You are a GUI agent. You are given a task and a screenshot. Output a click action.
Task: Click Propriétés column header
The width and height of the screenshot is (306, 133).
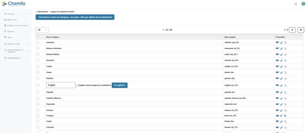click(280, 37)
